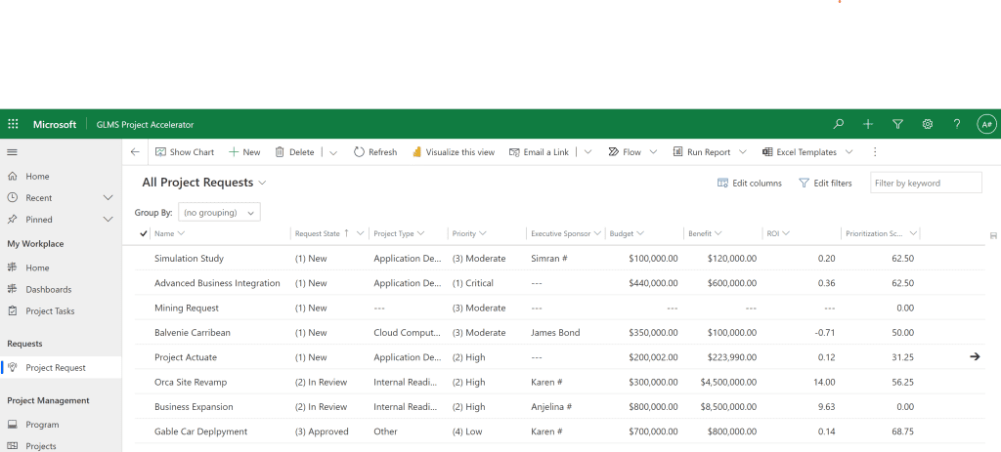Click the $4,500,000.00 benefit cell
The height and width of the screenshot is (452, 1001).
click(x=728, y=383)
